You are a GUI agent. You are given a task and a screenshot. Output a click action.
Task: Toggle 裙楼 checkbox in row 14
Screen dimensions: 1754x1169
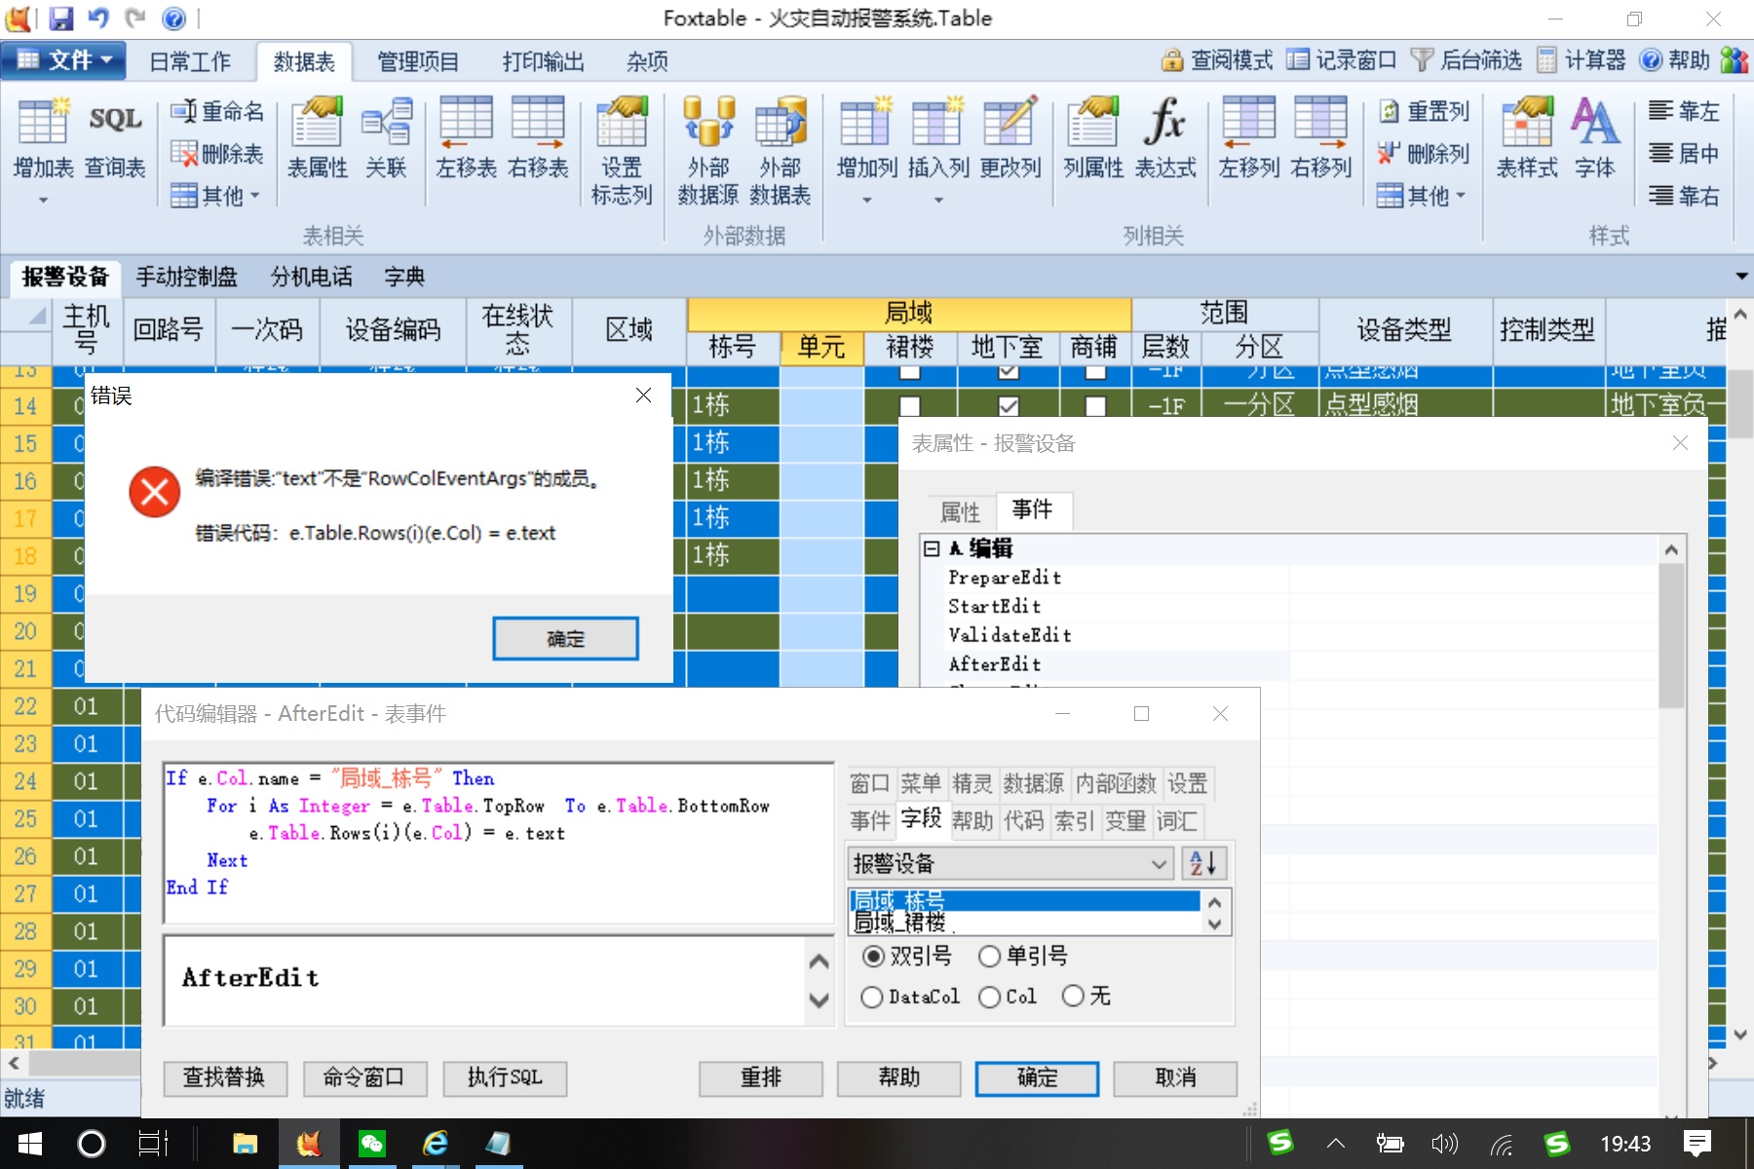[x=910, y=406]
